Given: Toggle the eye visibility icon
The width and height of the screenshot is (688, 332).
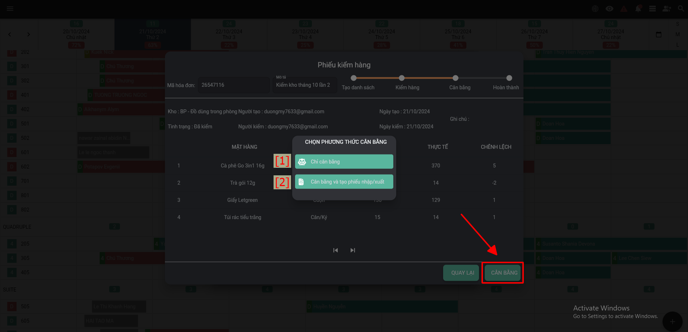Looking at the screenshot, I should pyautogui.click(x=609, y=9).
